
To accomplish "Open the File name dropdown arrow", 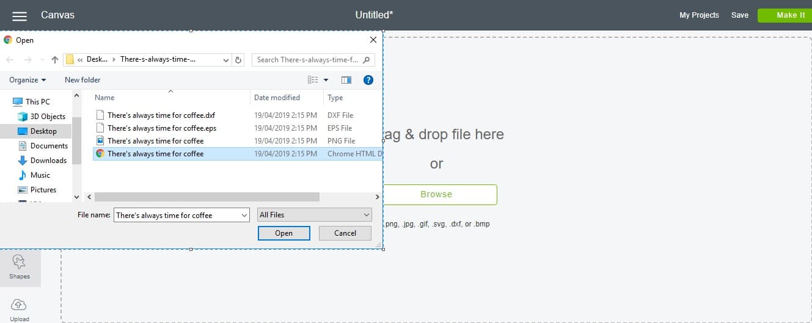I will tap(244, 215).
